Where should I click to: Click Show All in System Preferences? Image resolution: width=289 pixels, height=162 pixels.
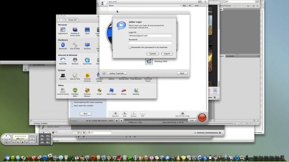tap(72, 20)
